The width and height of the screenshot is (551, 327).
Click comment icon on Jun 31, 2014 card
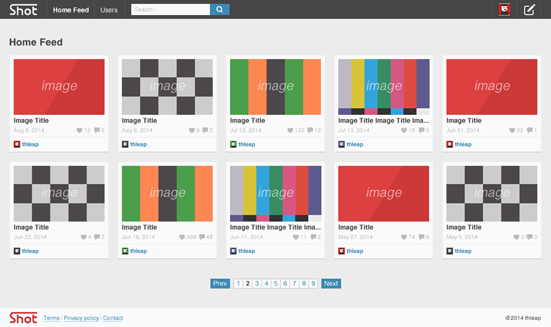click(x=530, y=130)
